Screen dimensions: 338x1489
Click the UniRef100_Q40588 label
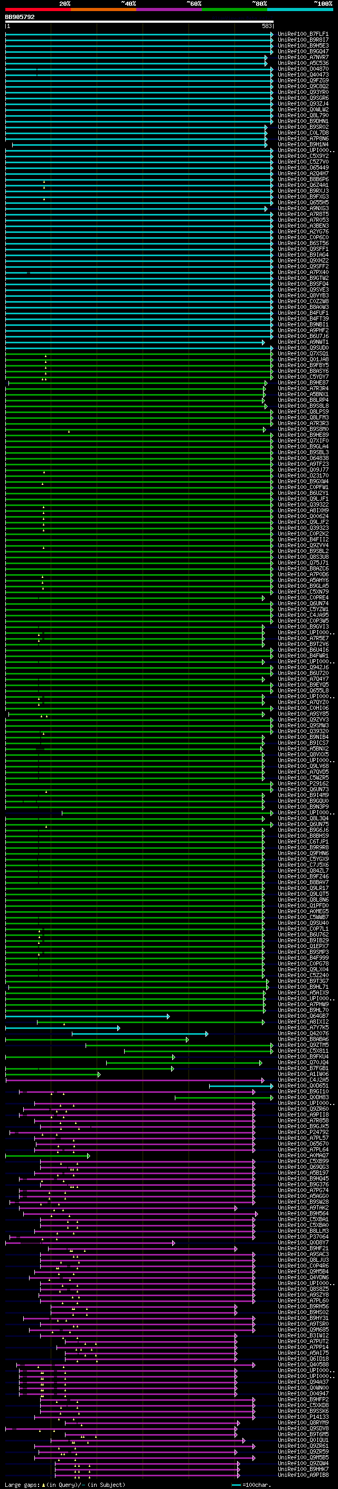point(303,1364)
